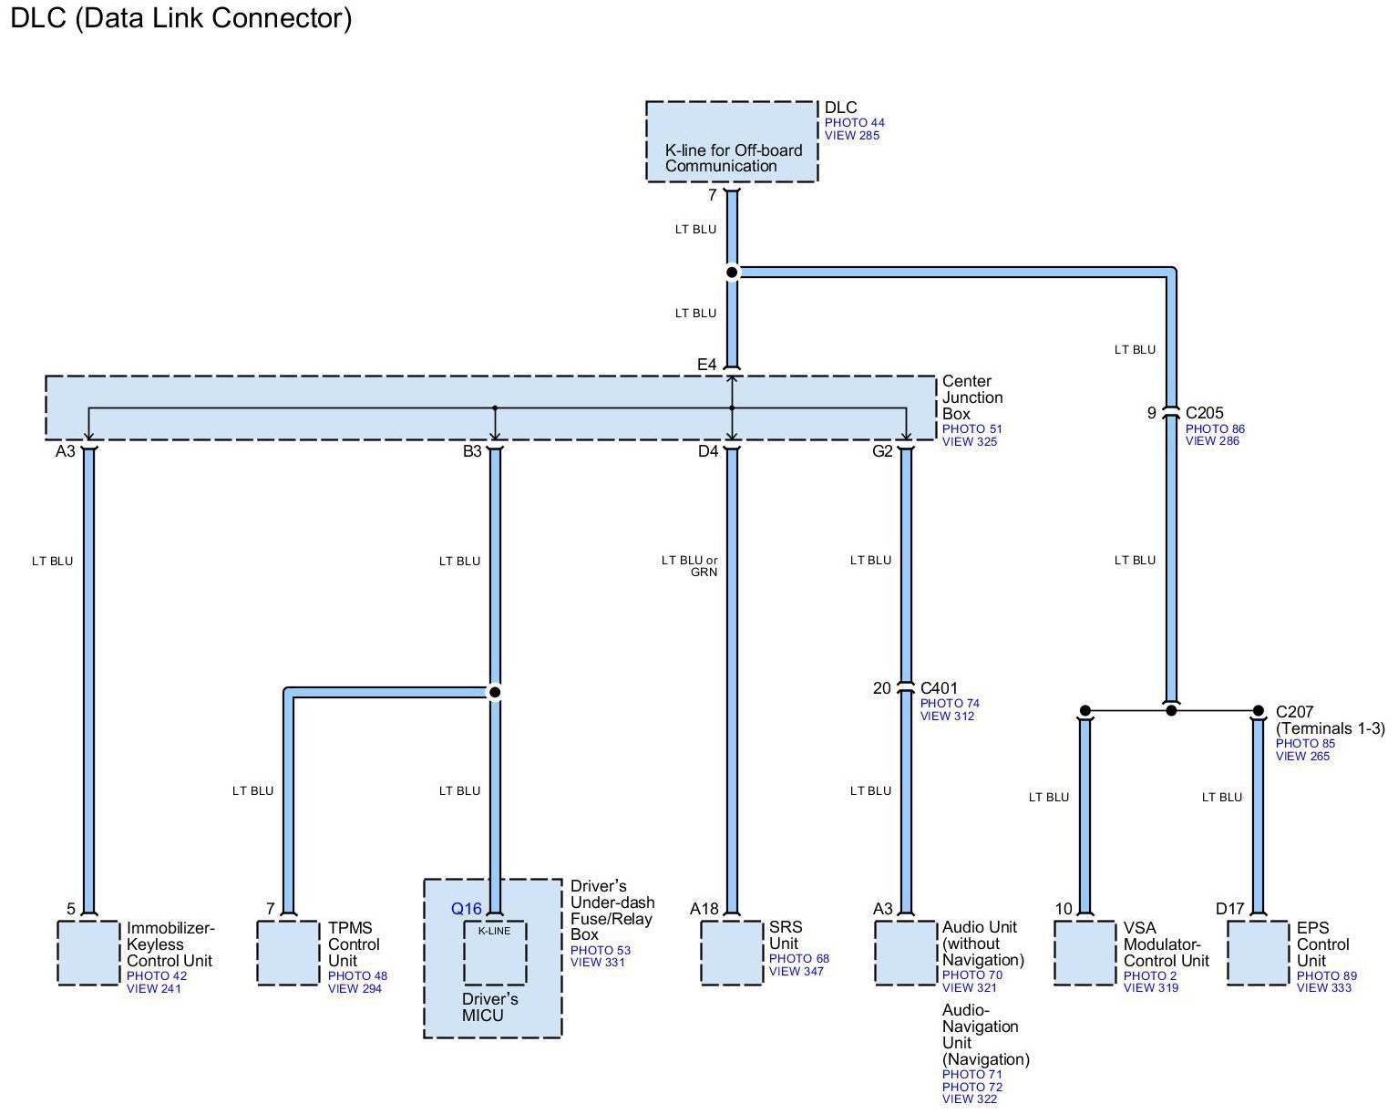Select the K-line for Off-board Communication box
Viewport: 1398px width, 1114px height.
732,142
